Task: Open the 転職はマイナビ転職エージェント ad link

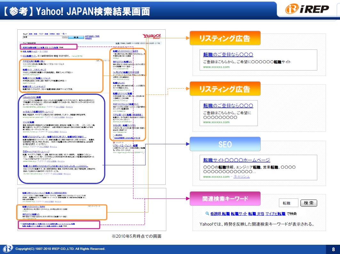Action: point(37,78)
